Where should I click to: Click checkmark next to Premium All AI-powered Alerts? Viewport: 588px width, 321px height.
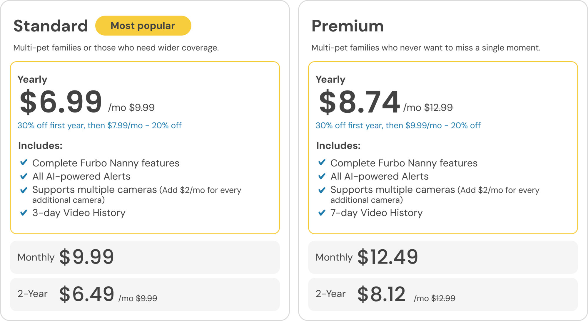(x=322, y=176)
